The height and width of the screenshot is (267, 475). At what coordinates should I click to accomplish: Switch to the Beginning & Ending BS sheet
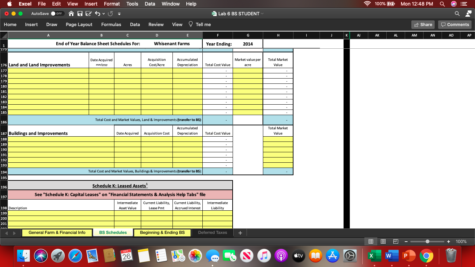pos(162,233)
